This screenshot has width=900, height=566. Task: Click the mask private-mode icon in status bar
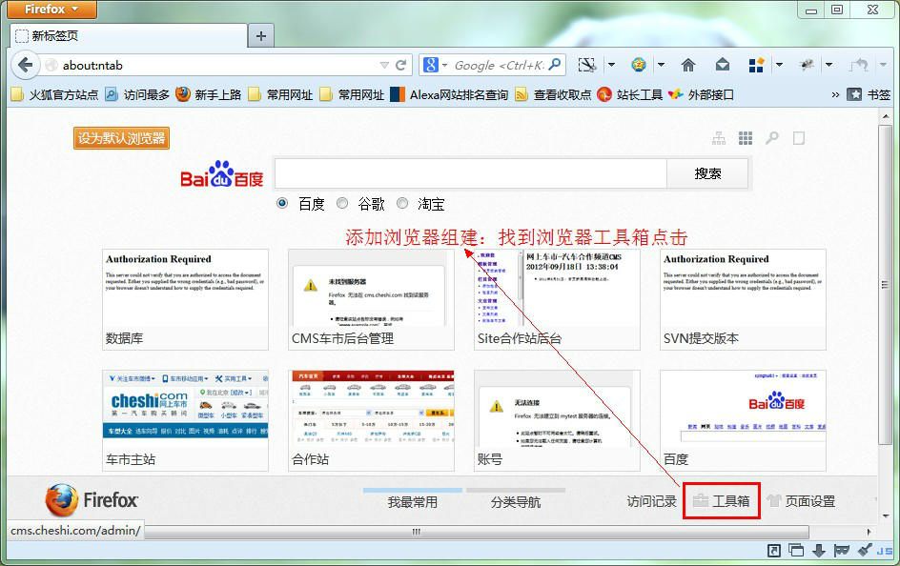(842, 551)
